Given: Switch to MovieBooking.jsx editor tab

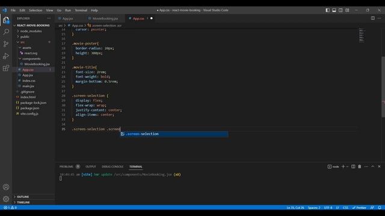Looking at the screenshot, I should tap(105, 19).
